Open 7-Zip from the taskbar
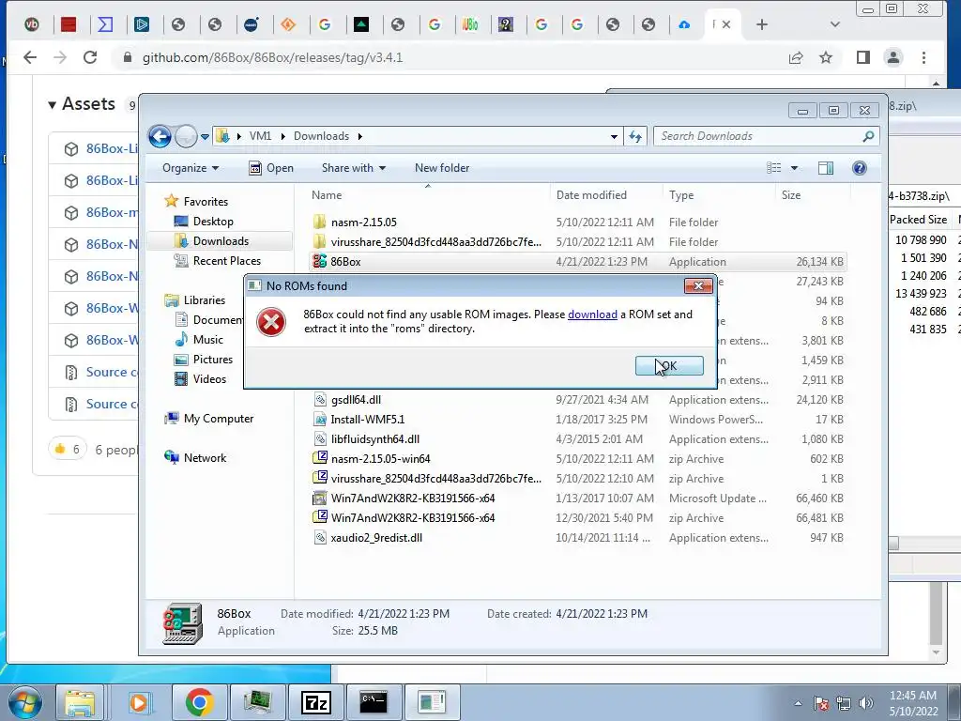961x721 pixels. (316, 702)
